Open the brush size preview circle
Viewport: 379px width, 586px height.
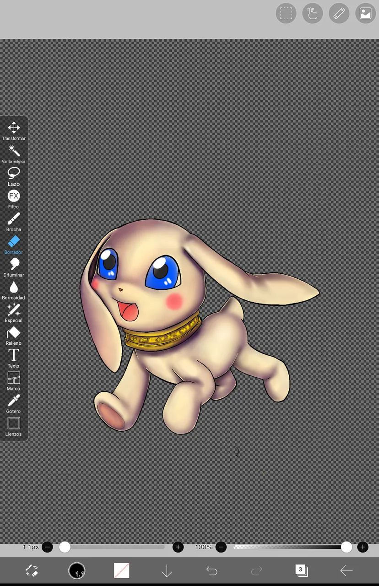[x=77, y=570]
